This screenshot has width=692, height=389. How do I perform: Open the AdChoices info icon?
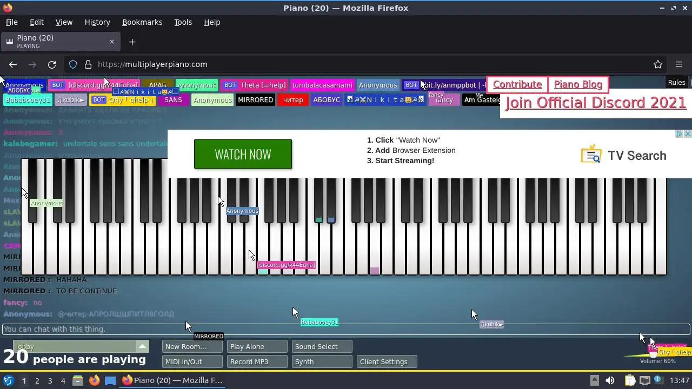pos(680,134)
